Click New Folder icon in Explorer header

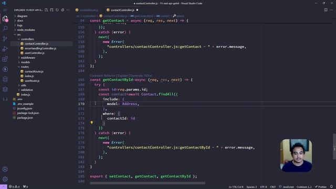click(51, 10)
